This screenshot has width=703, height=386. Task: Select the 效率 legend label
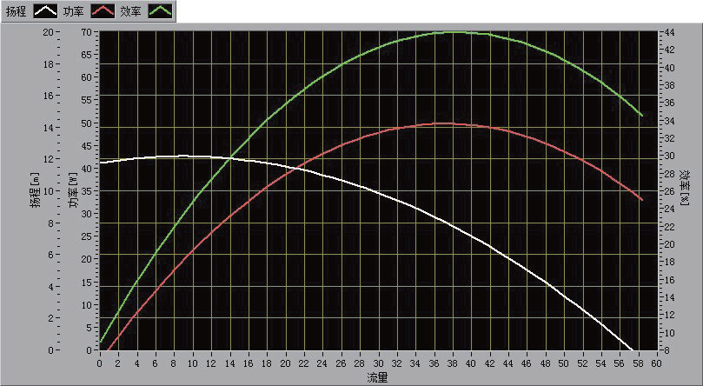[x=131, y=11]
